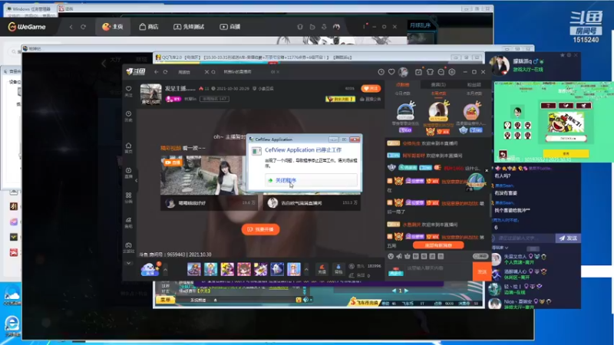Open the messages bubble icon in Douyu title bar
Viewport: 614px width, 345px height.
pos(441,72)
